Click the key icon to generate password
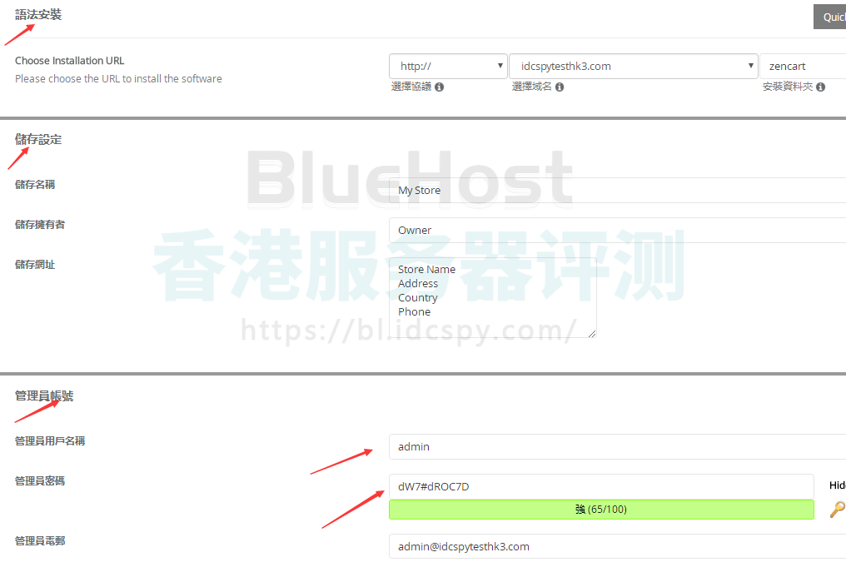Screen dimensions: 846x587 (x=837, y=510)
